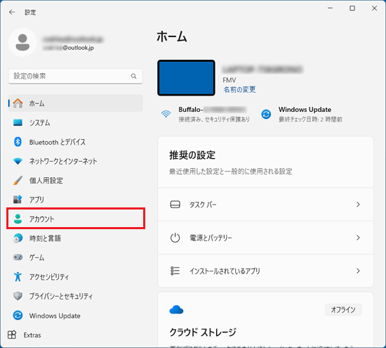This screenshot has width=386, height=348.
Task: Click the オフライン status button
Action: click(x=343, y=309)
